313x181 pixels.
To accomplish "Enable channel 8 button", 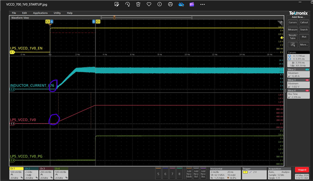I will 179,173.
